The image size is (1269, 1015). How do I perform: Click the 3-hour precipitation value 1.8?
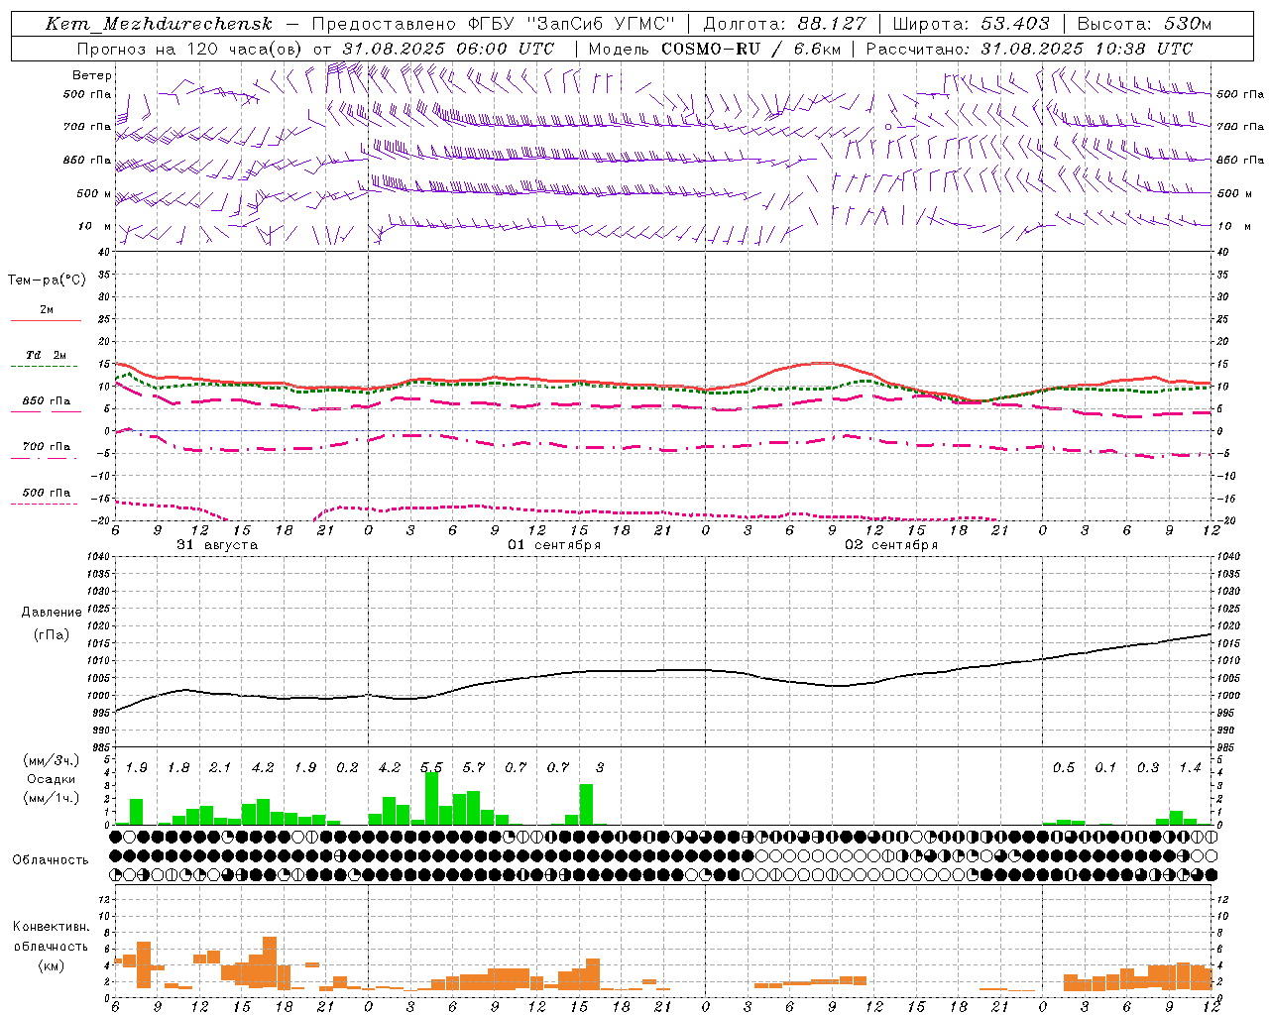point(178,768)
